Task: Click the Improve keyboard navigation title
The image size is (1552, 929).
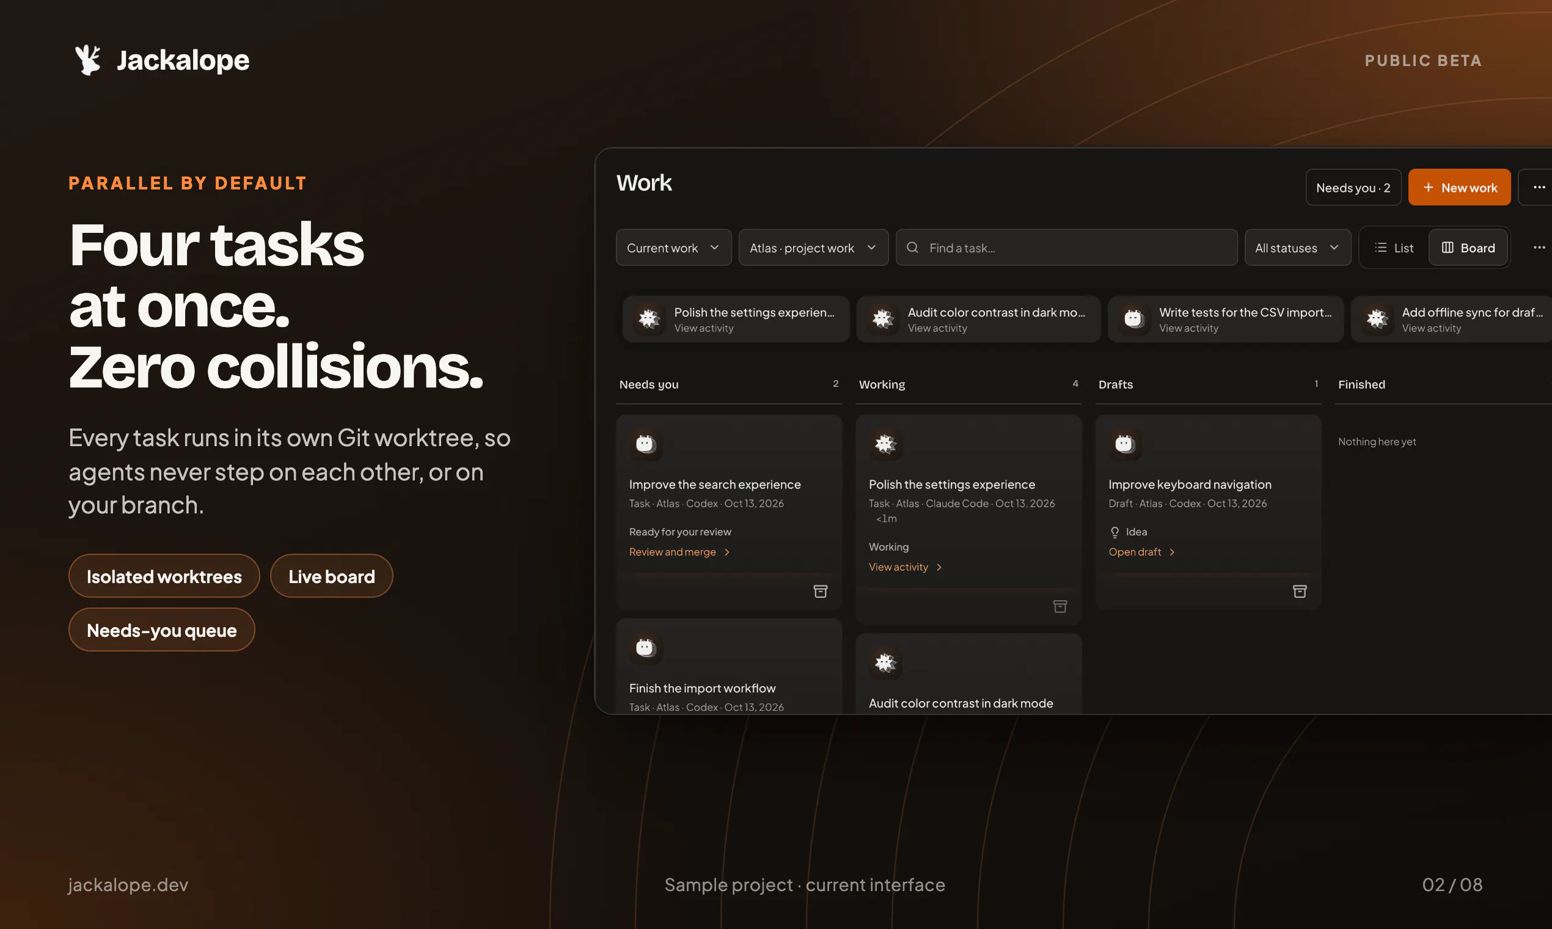Action: point(1190,485)
